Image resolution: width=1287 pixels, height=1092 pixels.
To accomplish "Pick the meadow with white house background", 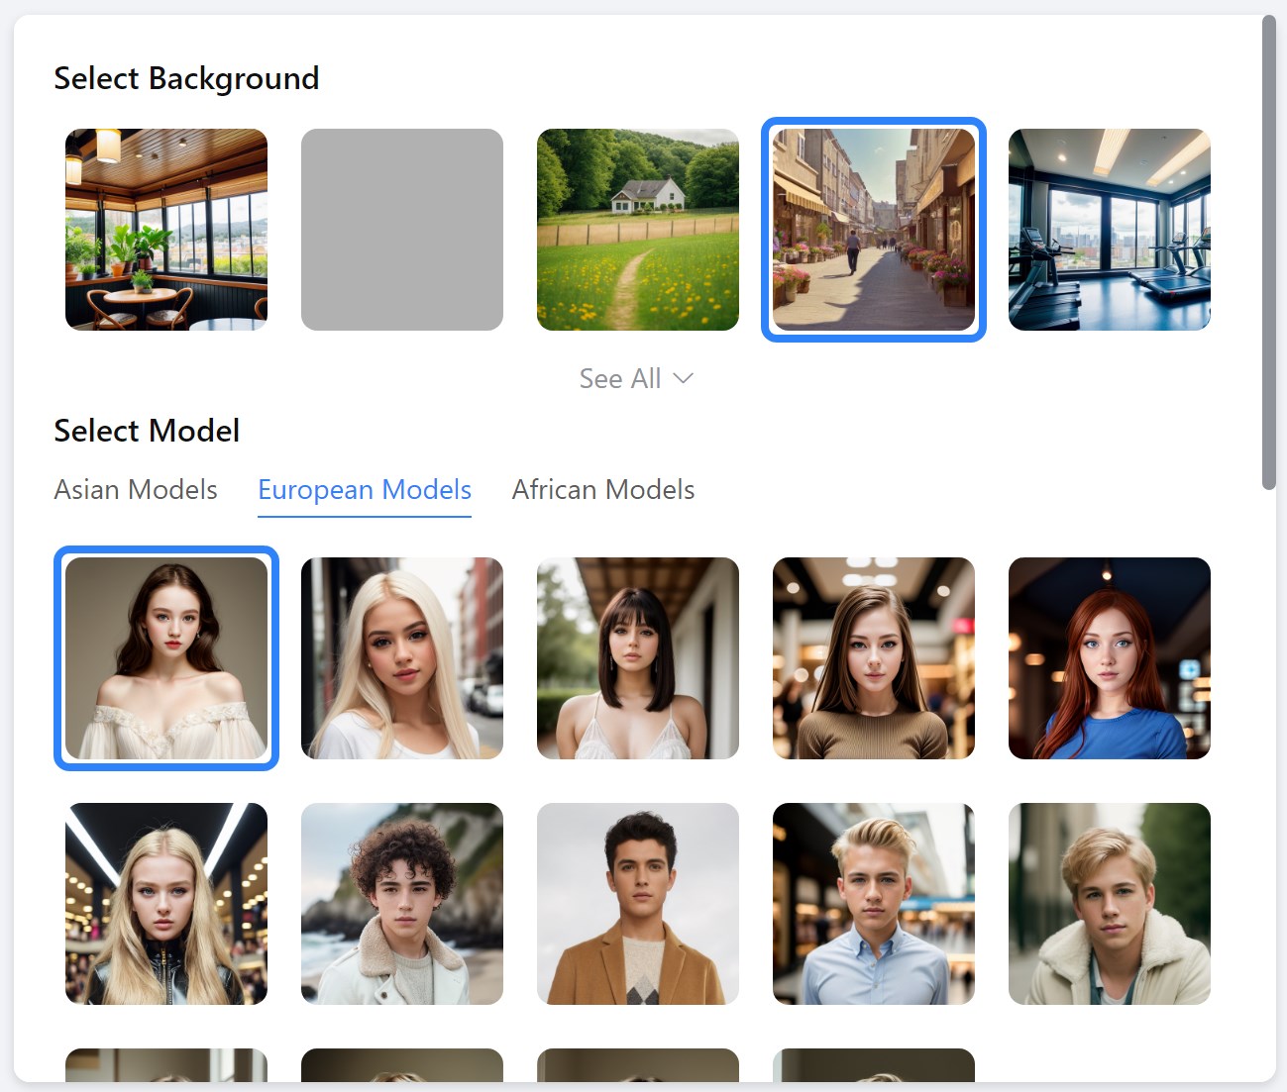I will click(x=638, y=230).
